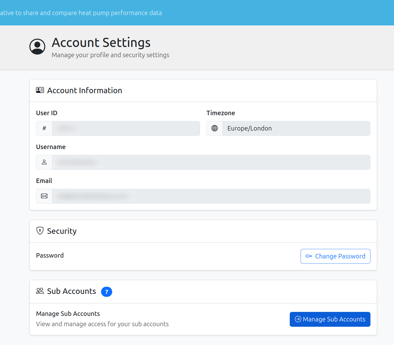394x345 pixels.
Task: Click the Password label in the Security section
Action: pos(50,256)
